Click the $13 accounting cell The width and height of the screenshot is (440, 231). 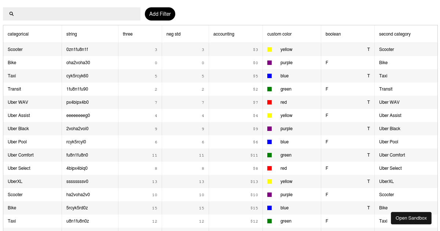[x=254, y=181]
